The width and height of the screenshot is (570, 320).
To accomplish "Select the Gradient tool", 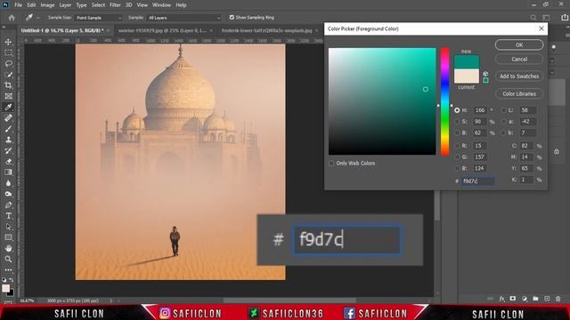I will point(8,172).
